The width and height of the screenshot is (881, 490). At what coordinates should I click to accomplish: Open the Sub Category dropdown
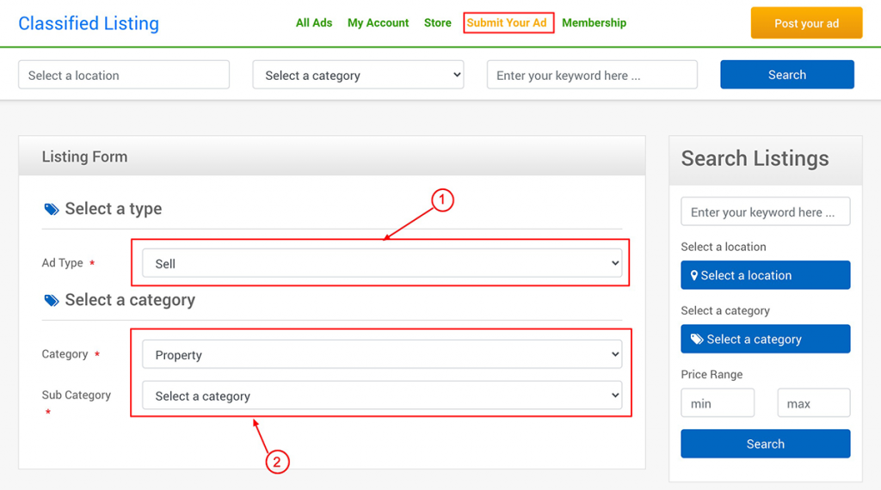tap(382, 395)
